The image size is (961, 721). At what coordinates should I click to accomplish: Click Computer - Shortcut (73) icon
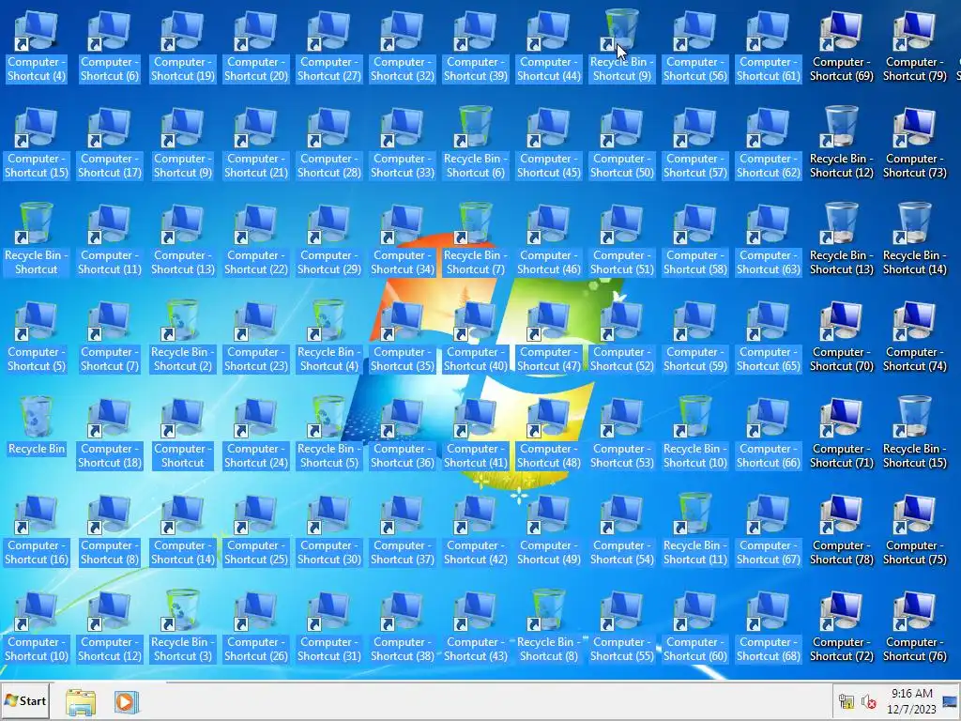coord(914,144)
